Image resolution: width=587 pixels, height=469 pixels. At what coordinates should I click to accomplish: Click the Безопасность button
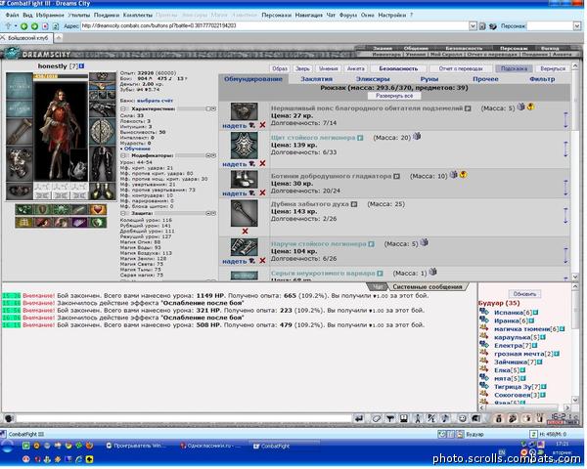click(x=398, y=68)
